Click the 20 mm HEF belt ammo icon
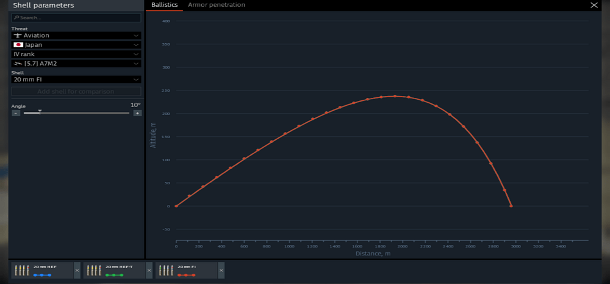 click(x=22, y=270)
